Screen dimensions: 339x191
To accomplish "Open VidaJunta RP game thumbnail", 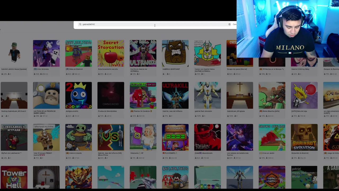I will (143, 137).
